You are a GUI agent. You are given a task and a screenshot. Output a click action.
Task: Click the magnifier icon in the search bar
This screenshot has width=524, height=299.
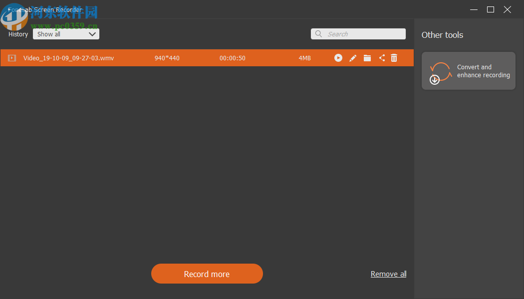318,34
